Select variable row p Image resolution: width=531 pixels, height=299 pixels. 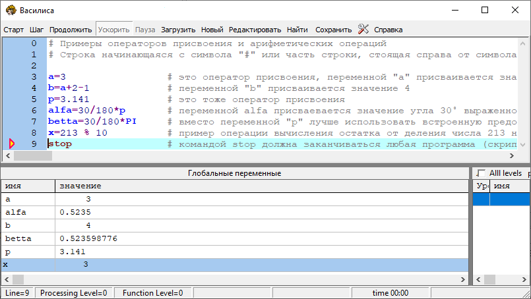pyautogui.click(x=235, y=252)
